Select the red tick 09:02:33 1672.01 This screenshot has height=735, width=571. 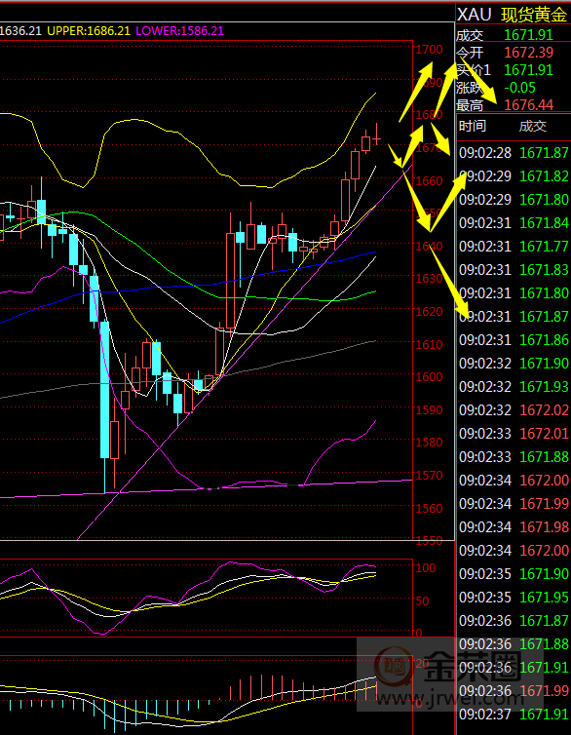tap(514, 433)
